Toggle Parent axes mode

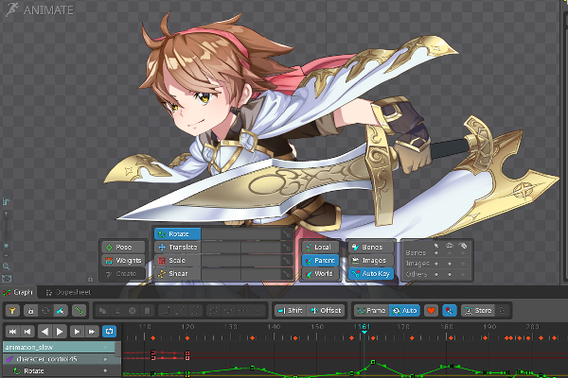pos(320,261)
